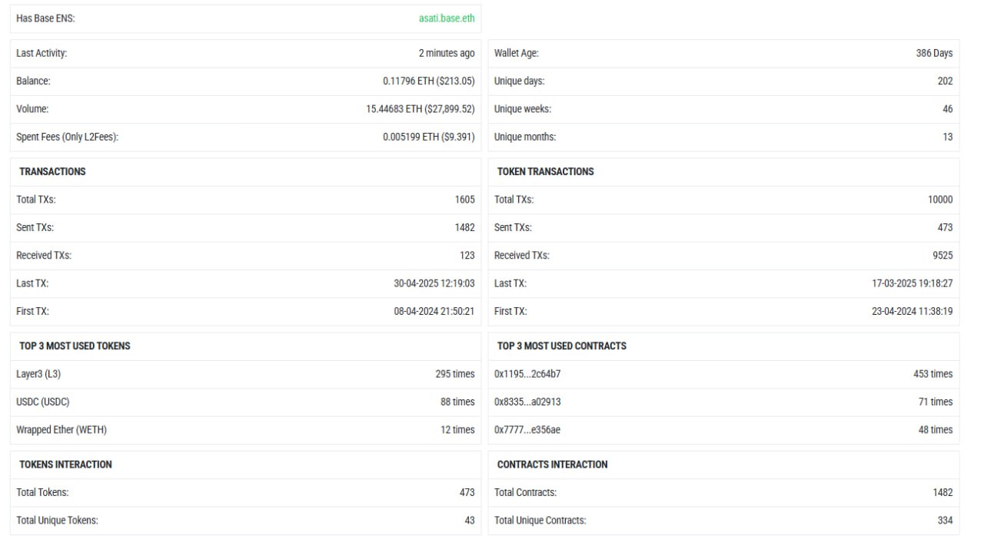Click the CONTRACTS INTERACTION header

pyautogui.click(x=553, y=465)
